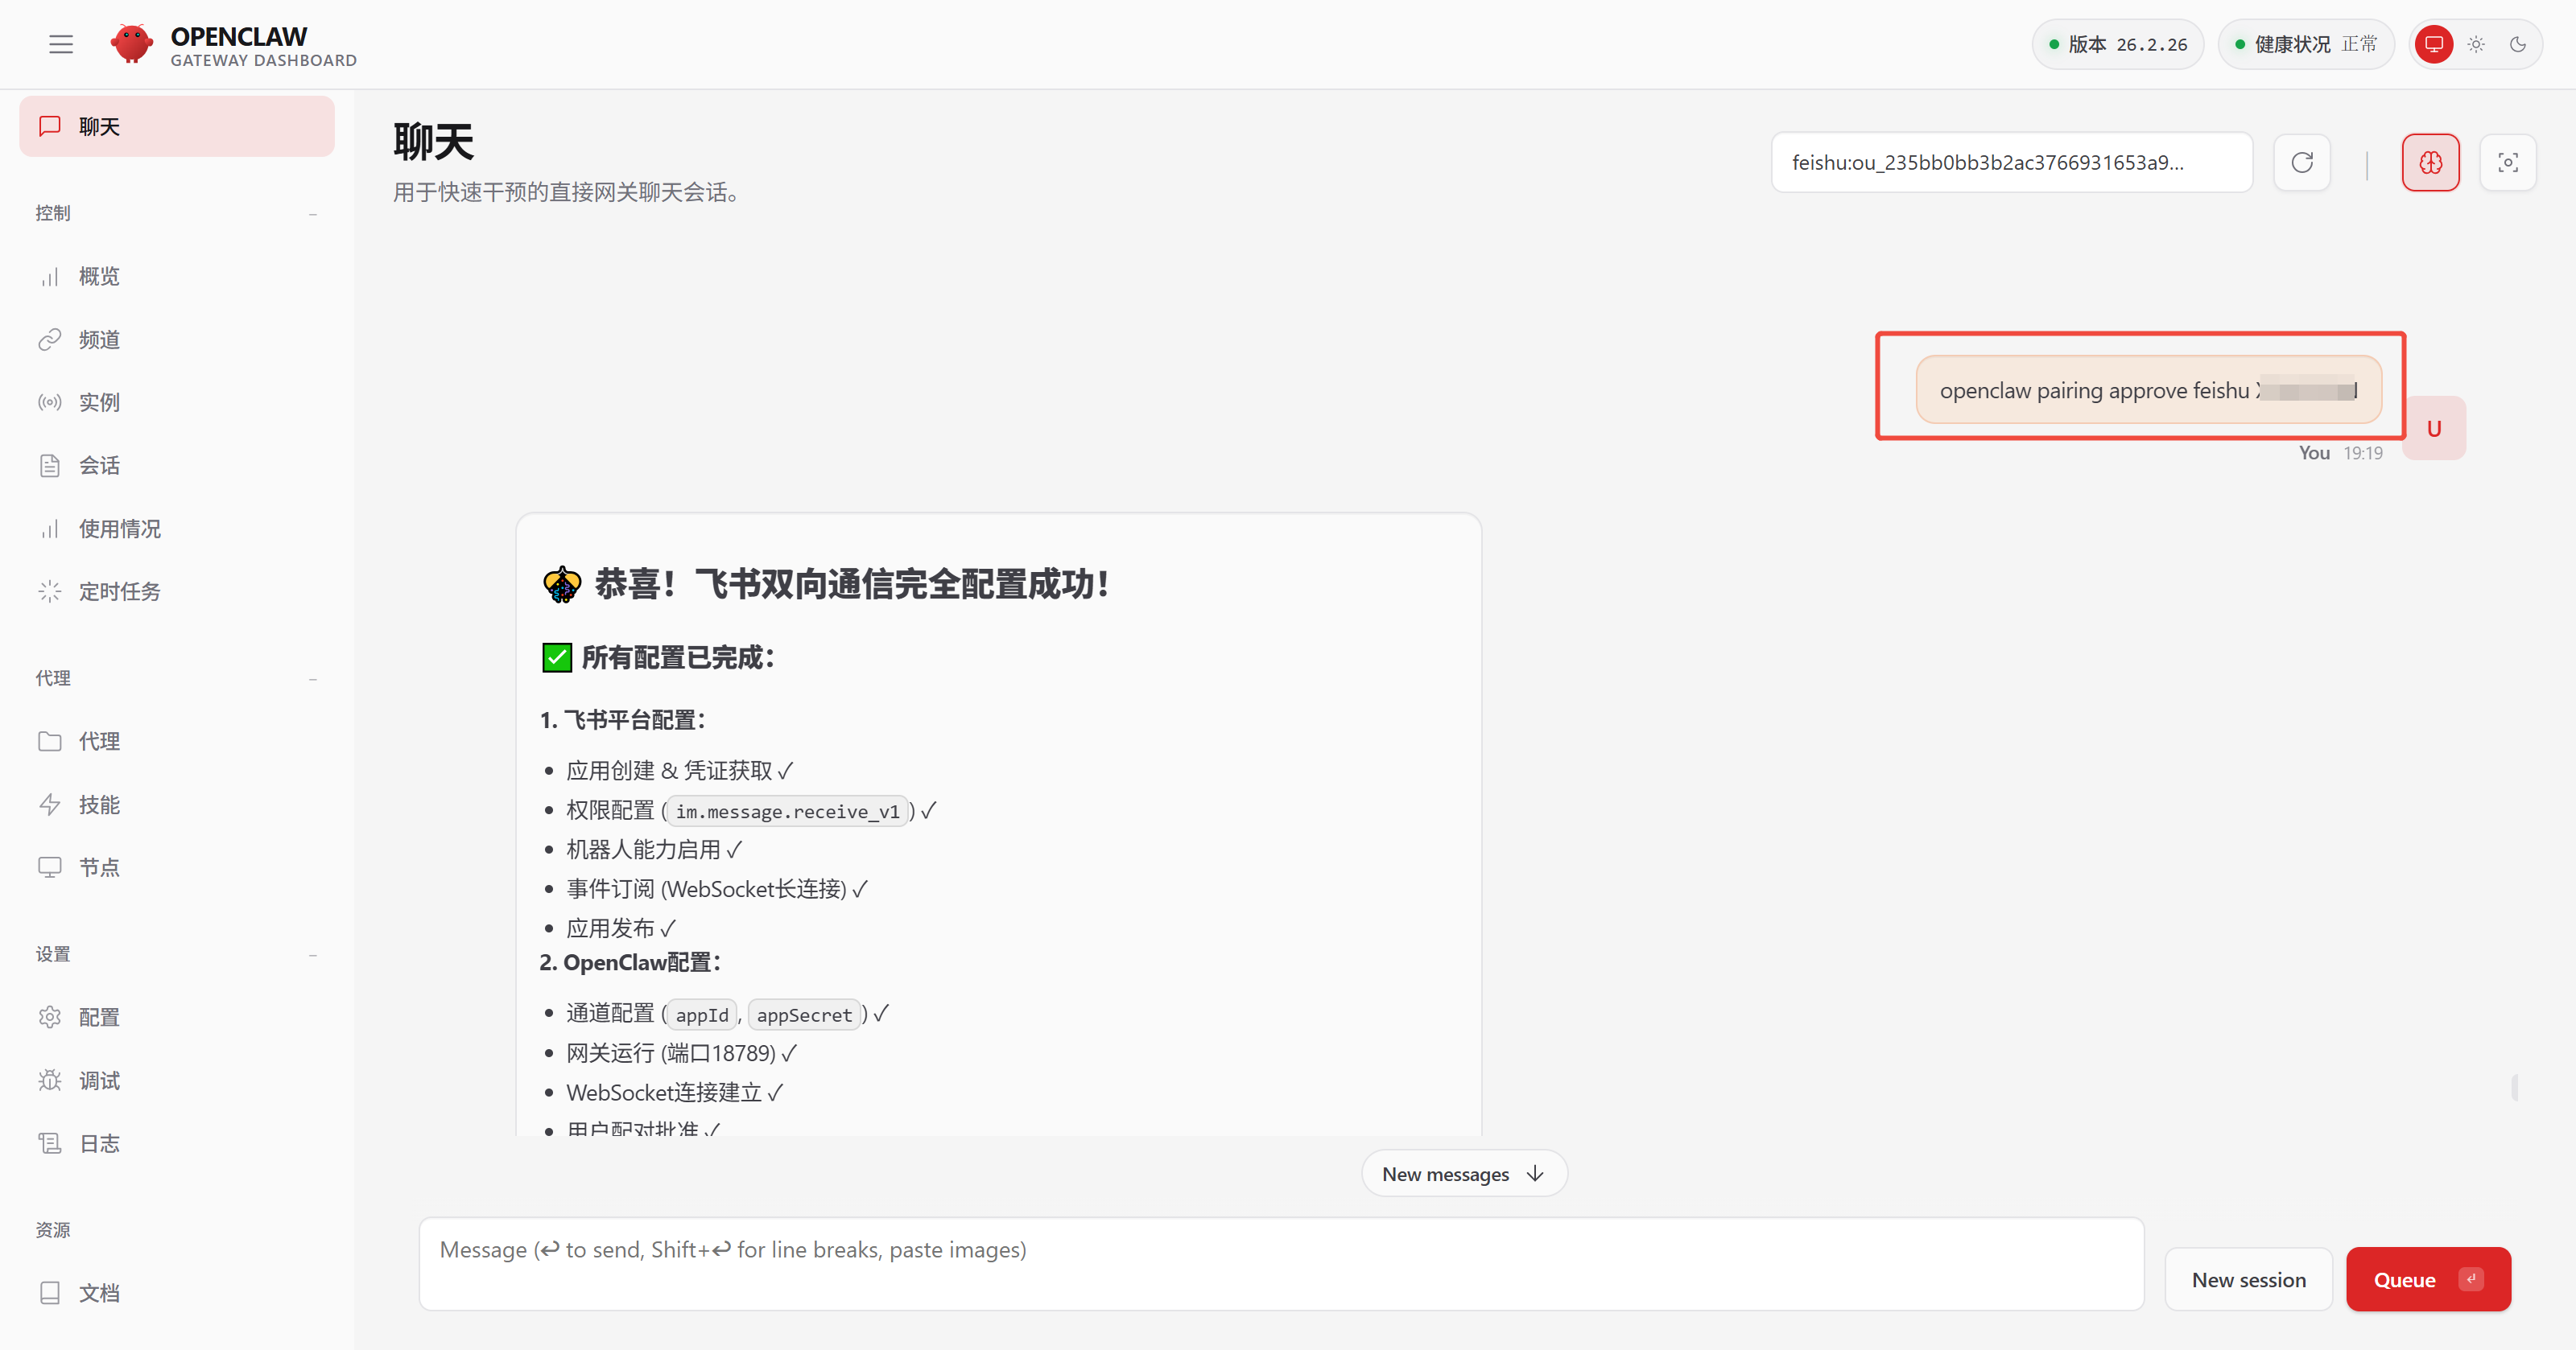Open the feishu session selector dropdown
Screen dimensions: 2576x1350
click(2010, 163)
